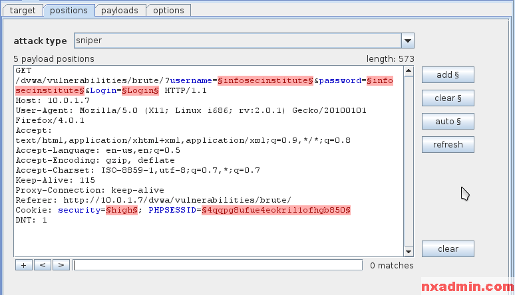
Task: Click the Accept-Encoding: gzip, deflate line
Action: [x=95, y=160]
